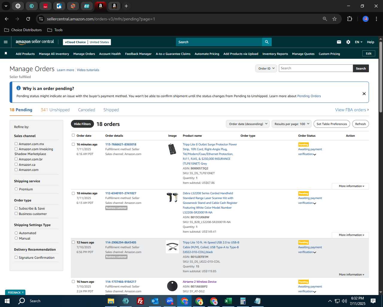Check the Amazon.ca filter
The width and height of the screenshot is (383, 307).
pos(16,164)
